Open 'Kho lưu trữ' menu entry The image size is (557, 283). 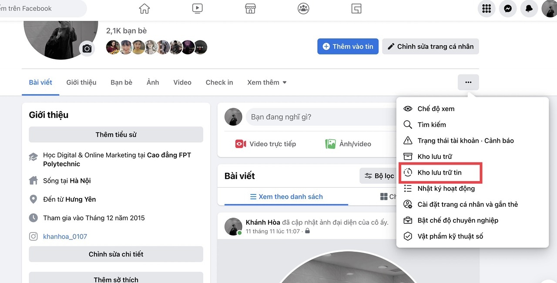click(x=473, y=156)
